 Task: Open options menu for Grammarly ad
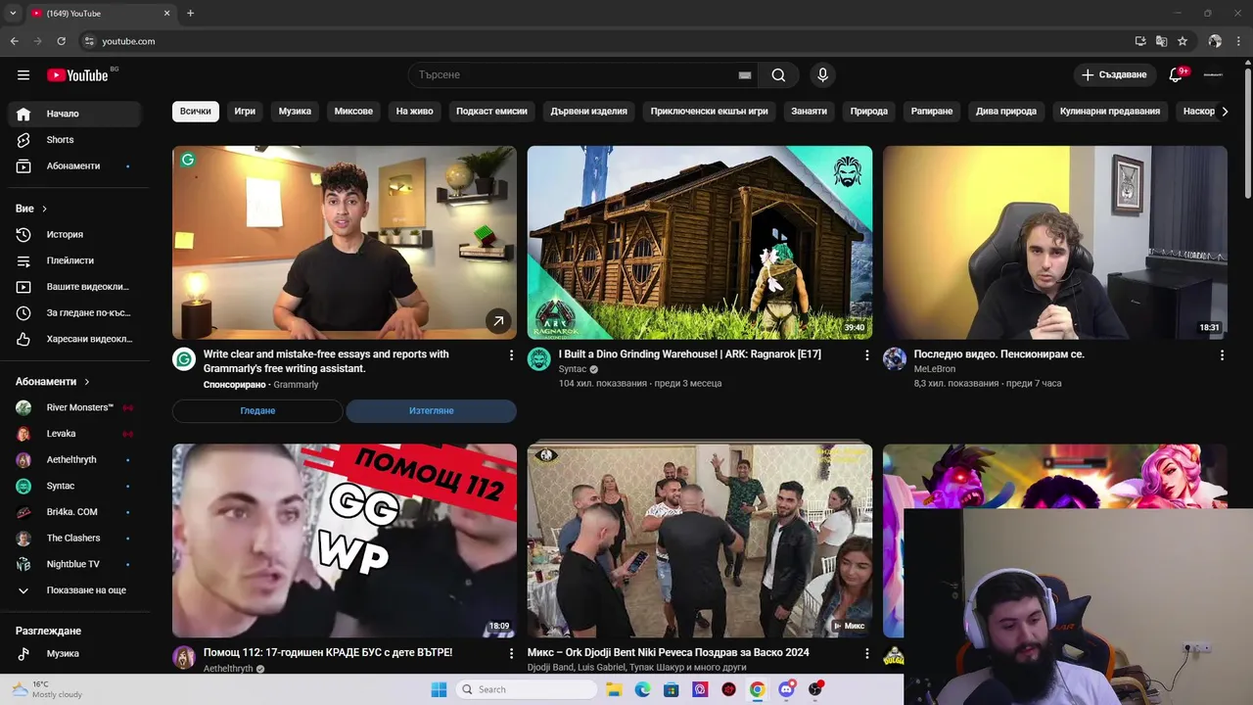(511, 355)
